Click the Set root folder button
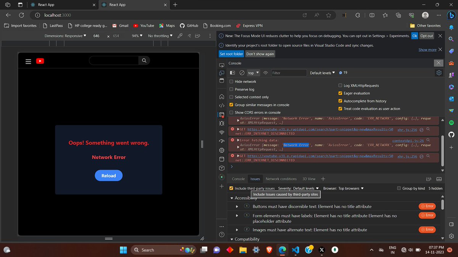 (231, 54)
